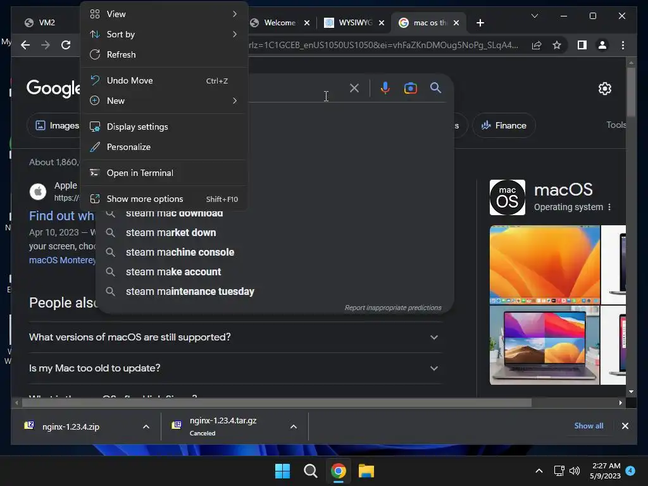
Task: Choose Personalize in the context menu
Action: tap(164, 147)
